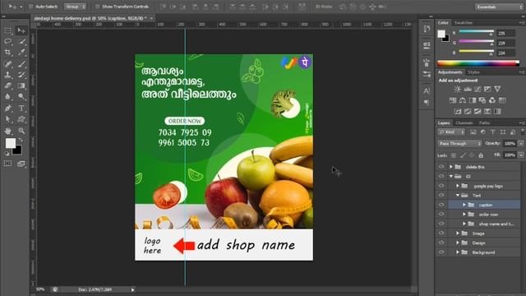Select the Healing Brush tool
This screenshot has width=526, height=296.
[x=7, y=63]
